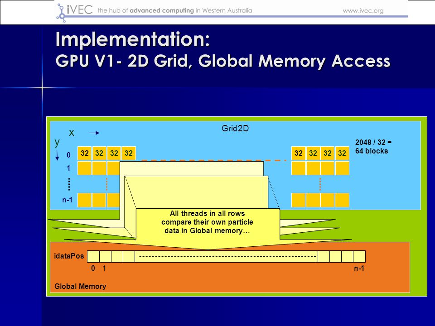Click index label 1 under idataPos
The image size is (435, 326).
click(104, 268)
